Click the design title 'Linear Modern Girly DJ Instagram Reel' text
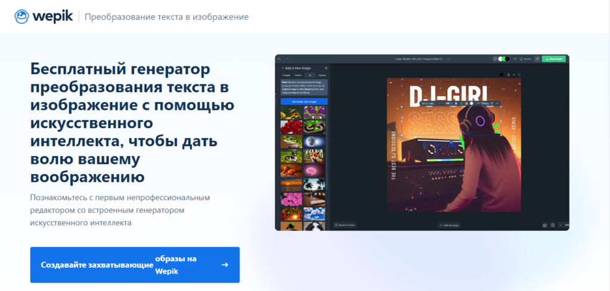The image size is (610, 291). (x=419, y=59)
